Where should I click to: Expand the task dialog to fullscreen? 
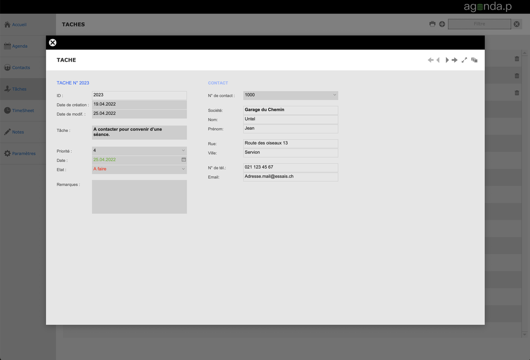(x=464, y=60)
